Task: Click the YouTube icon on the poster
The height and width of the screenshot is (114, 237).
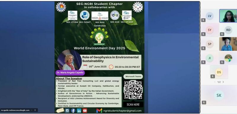Action: 85,111
